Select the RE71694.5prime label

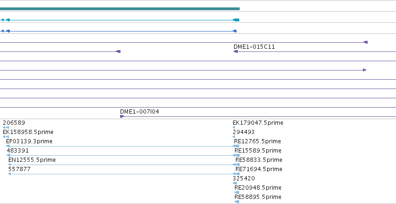[x=259, y=169]
